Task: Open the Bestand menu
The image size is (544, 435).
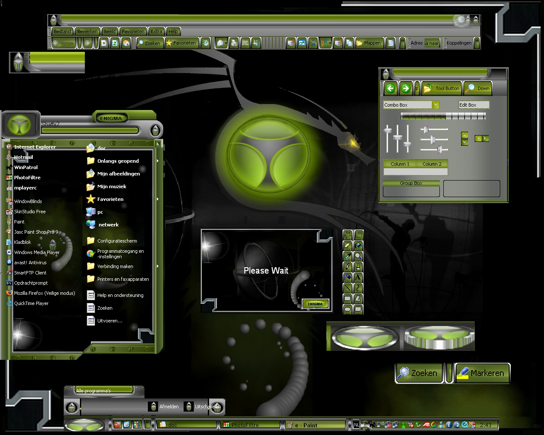Action: pyautogui.click(x=62, y=31)
